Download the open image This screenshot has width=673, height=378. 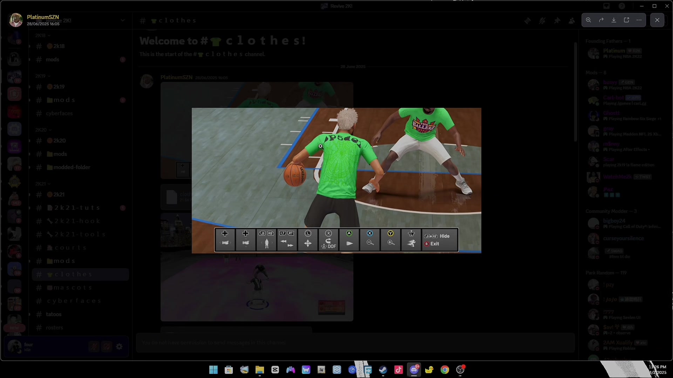(614, 20)
